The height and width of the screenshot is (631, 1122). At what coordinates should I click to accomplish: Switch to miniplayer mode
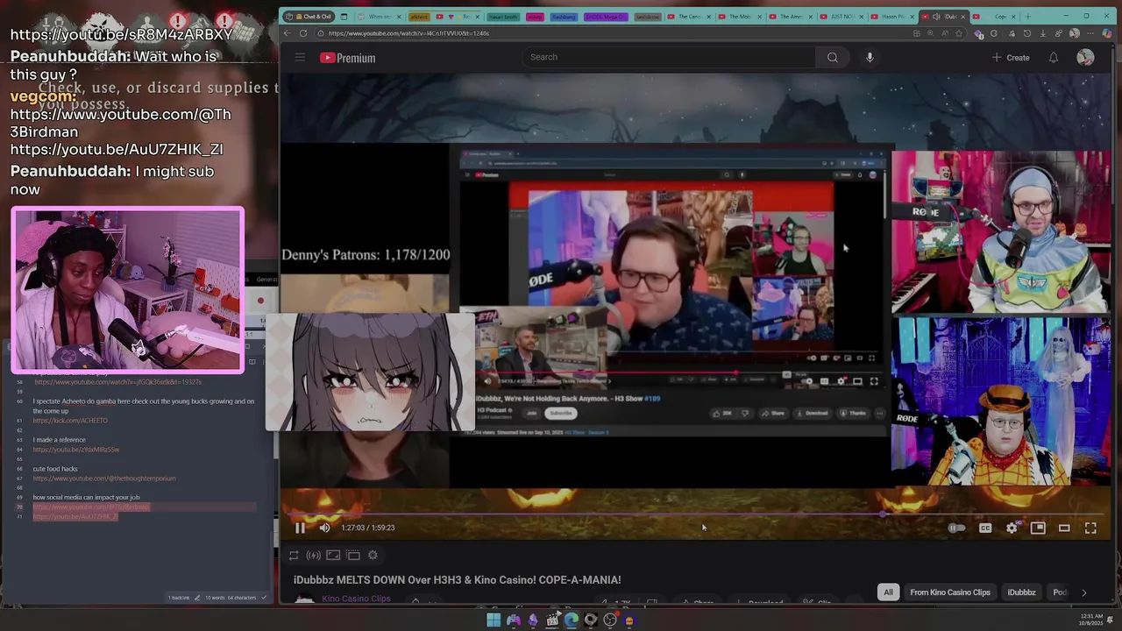click(x=1038, y=528)
